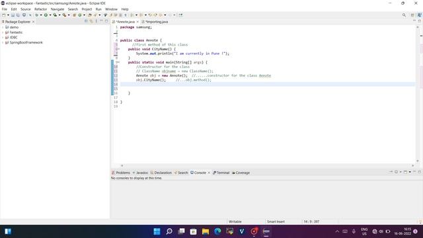Open File Explorer from taskbar
Image resolution: width=423 pixels, height=238 pixels.
(x=206, y=231)
